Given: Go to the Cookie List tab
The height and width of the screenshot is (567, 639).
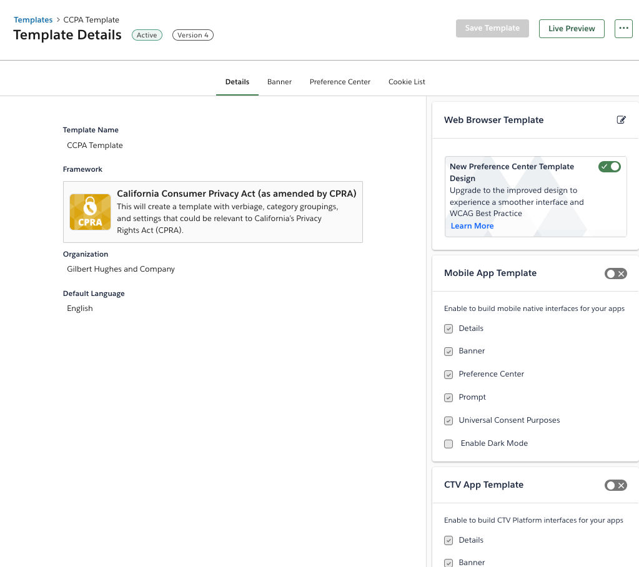Looking at the screenshot, I should click(407, 82).
